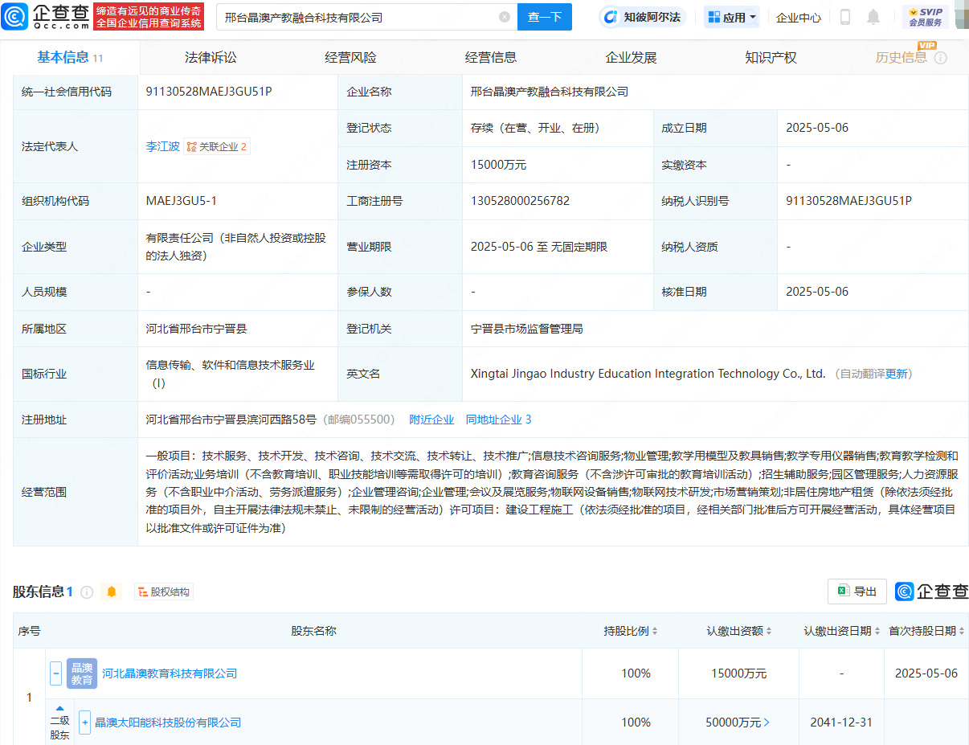Click 50000万元 detail arrow
Viewport: 969px width, 745px height.
[766, 722]
